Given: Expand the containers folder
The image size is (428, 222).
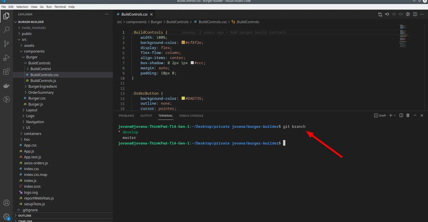Looking at the screenshot, I should pos(63,134).
